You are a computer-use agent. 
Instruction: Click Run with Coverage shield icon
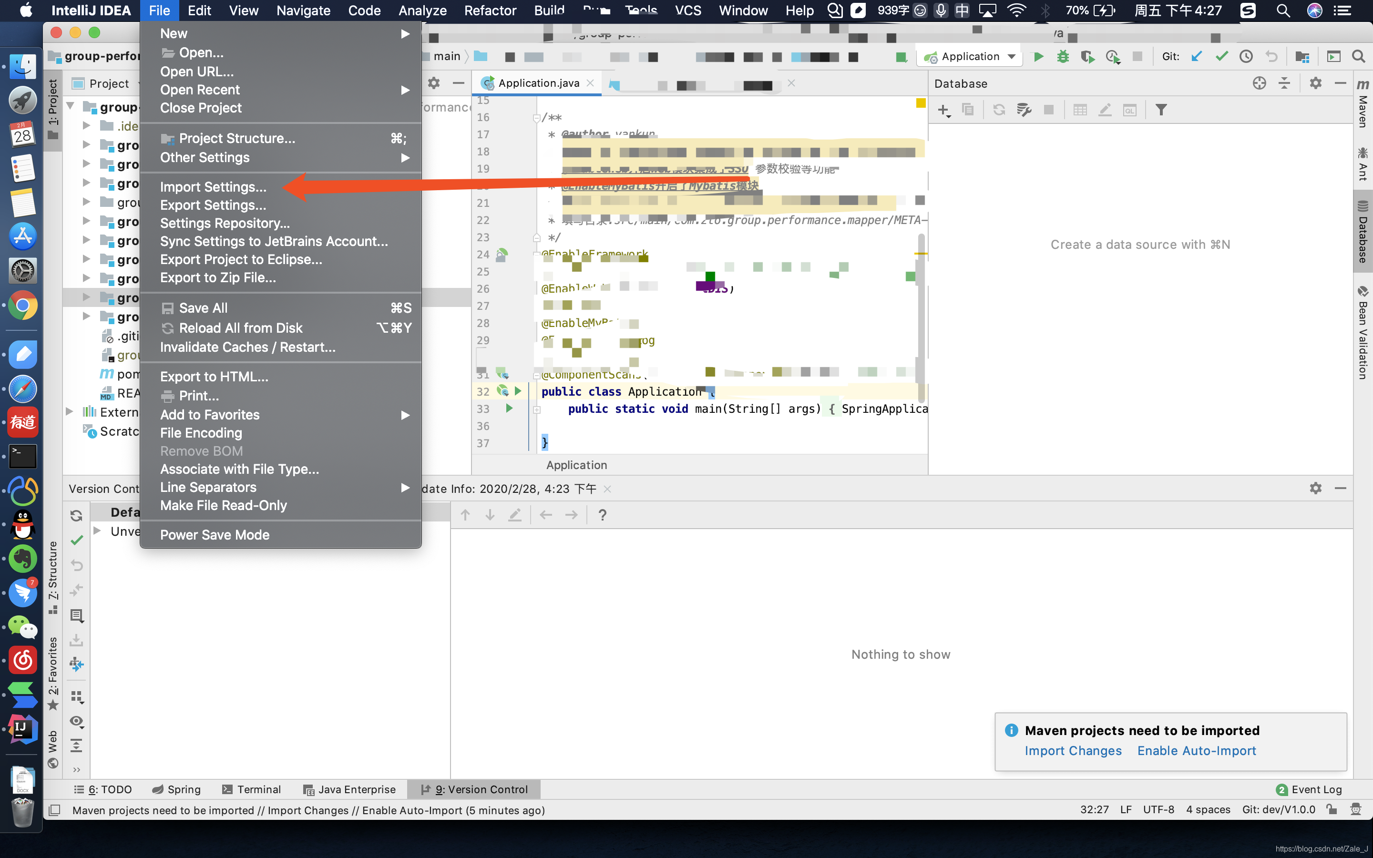[1087, 57]
